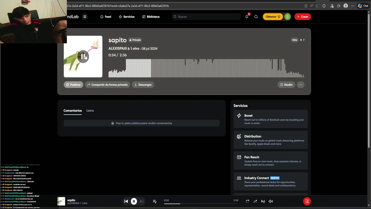The image size is (371, 209).
Task: Click the Publicar button
Action: pyautogui.click(x=73, y=84)
